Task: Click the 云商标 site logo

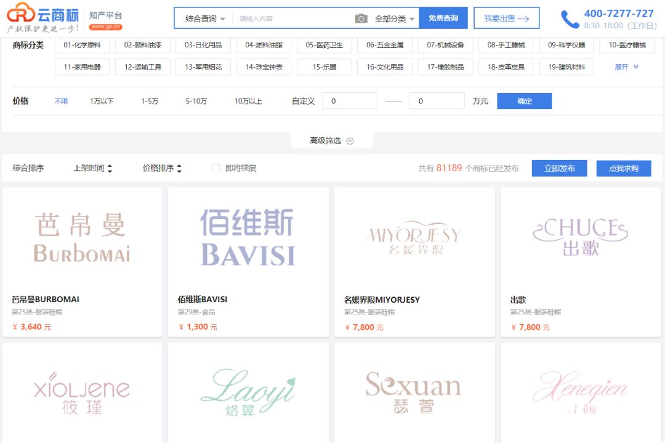Action: point(43,18)
